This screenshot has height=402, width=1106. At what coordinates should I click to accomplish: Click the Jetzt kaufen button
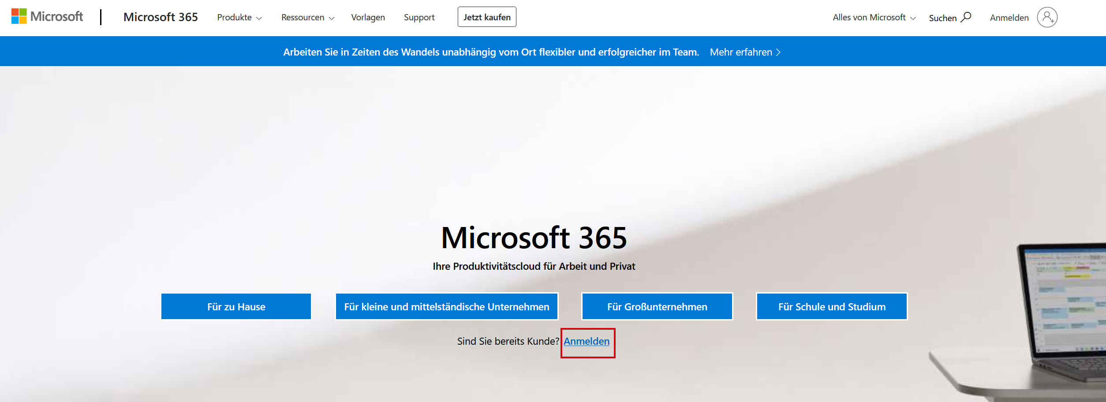click(487, 17)
